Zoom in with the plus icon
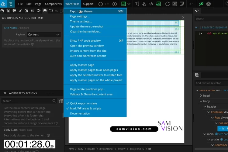Viewport: 228px width, 152px height. [x=115, y=4]
